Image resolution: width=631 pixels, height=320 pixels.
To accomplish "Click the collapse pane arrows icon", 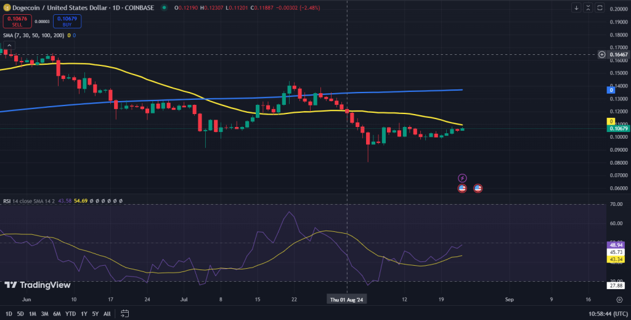I will 588,7.
